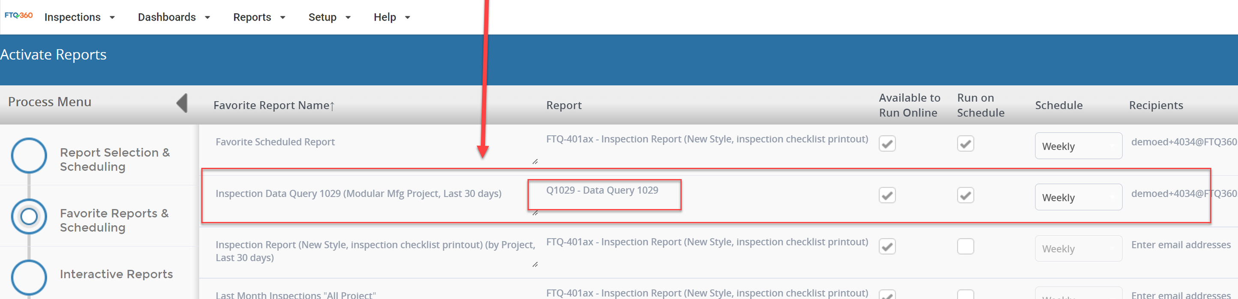Image resolution: width=1238 pixels, height=299 pixels.
Task: Collapse the Process Menu with left arrow
Action: pyautogui.click(x=182, y=103)
